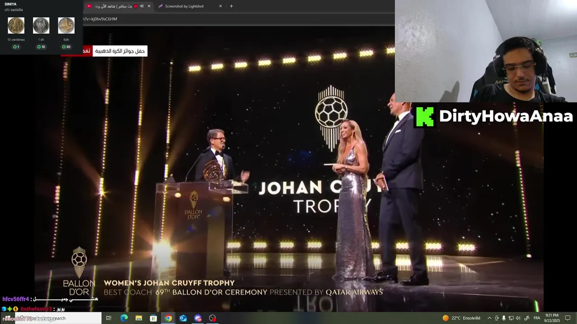Screen dimensions: 577x324
Task: Click the taskbar search box
Action: (x=58, y=318)
